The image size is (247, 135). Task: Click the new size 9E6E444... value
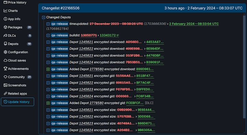(146, 110)
